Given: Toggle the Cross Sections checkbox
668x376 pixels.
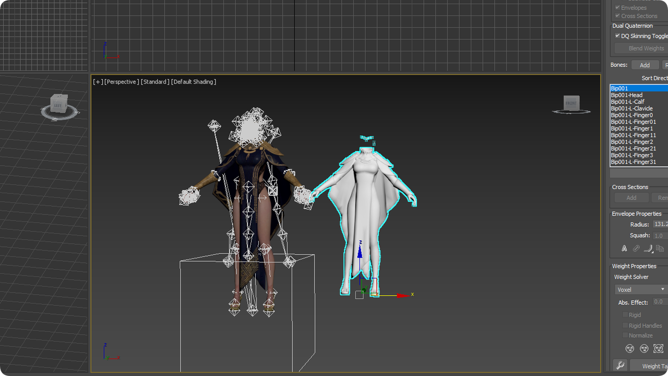Looking at the screenshot, I should (617, 16).
